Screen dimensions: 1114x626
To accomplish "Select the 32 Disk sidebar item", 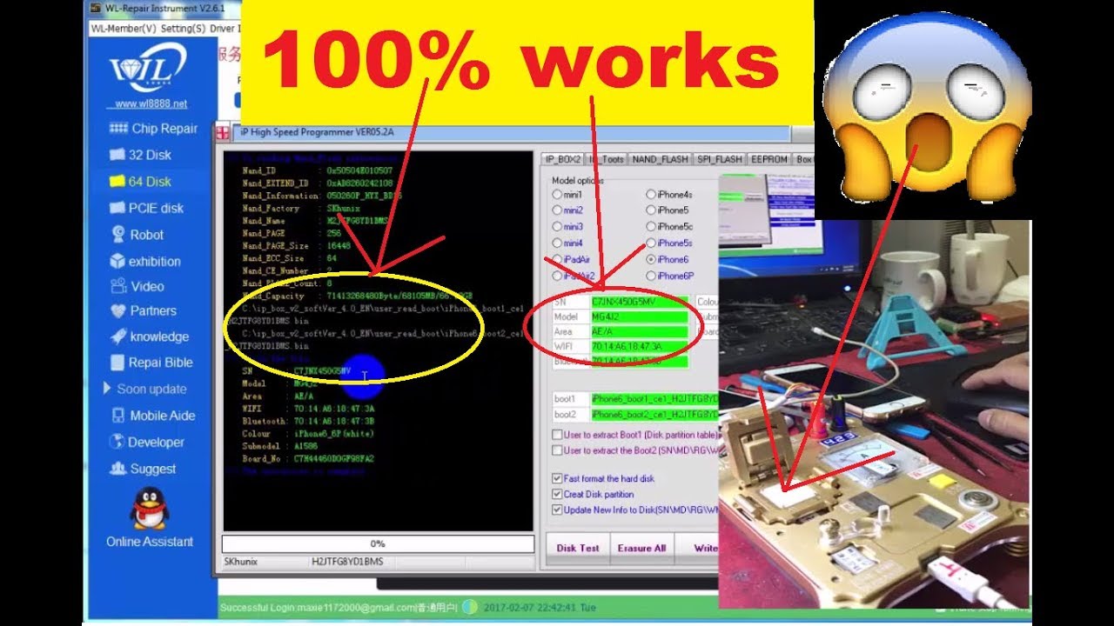I will point(139,155).
